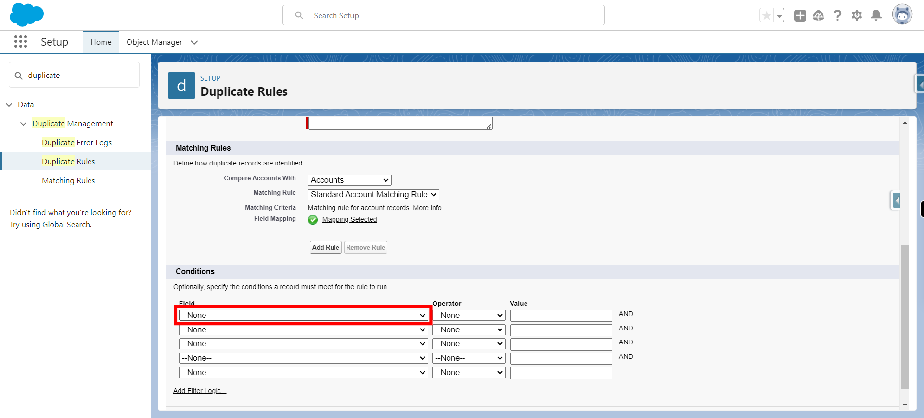Click the Salesforce cloud logo
The image size is (924, 418).
[x=26, y=14]
